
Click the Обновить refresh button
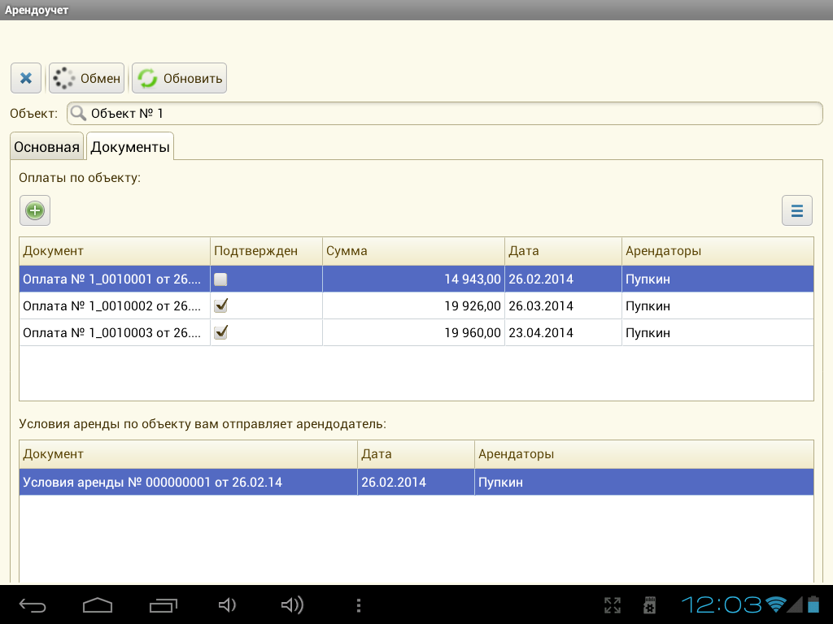180,79
